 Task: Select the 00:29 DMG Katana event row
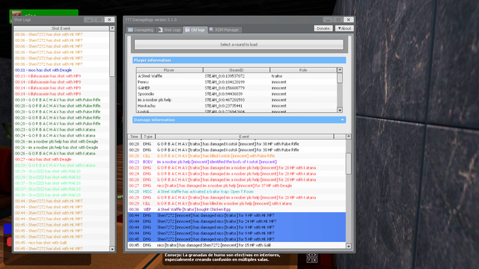click(x=237, y=197)
